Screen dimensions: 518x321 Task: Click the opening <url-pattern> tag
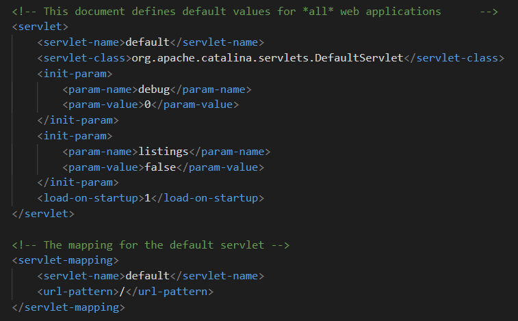[x=78, y=292]
